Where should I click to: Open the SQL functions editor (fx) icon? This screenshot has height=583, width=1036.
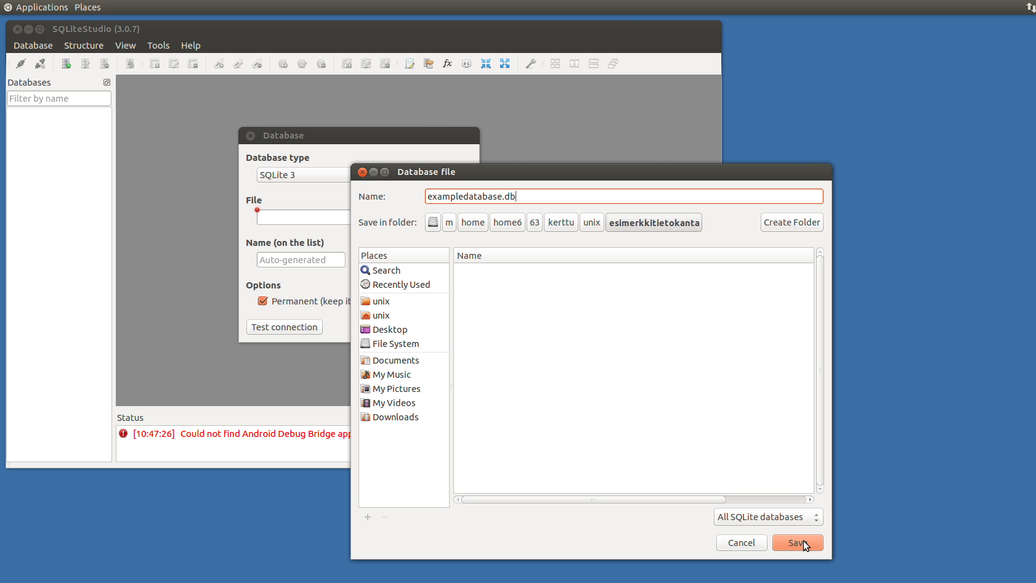[448, 63]
